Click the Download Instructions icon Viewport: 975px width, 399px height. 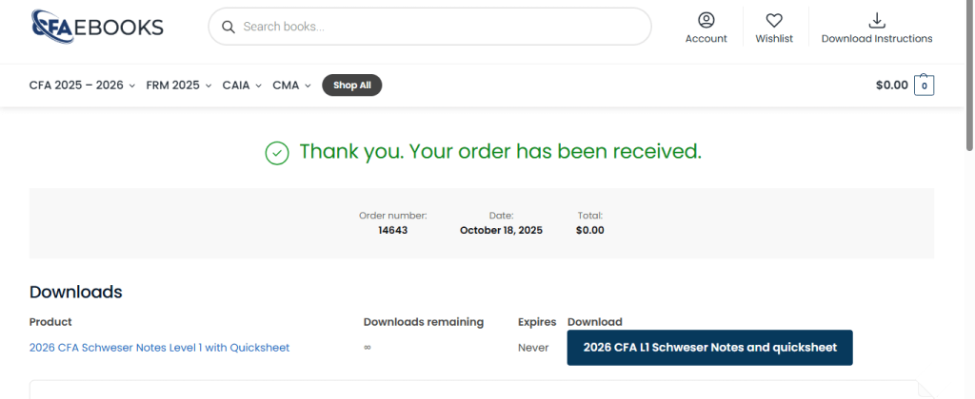pos(877,20)
